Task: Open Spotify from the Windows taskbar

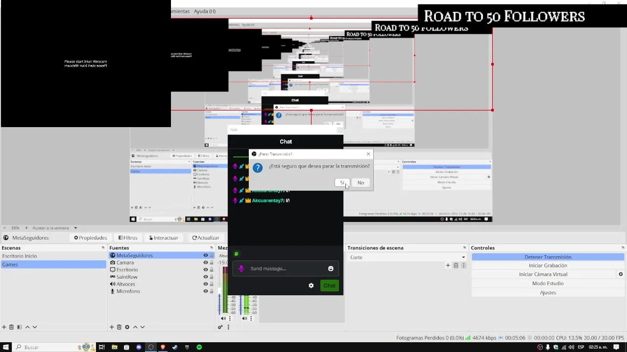Action: coord(199,347)
